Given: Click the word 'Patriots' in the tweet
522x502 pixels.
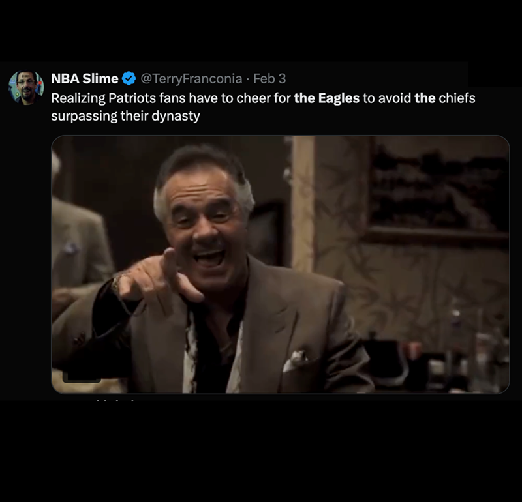Looking at the screenshot, I should pyautogui.click(x=132, y=98).
